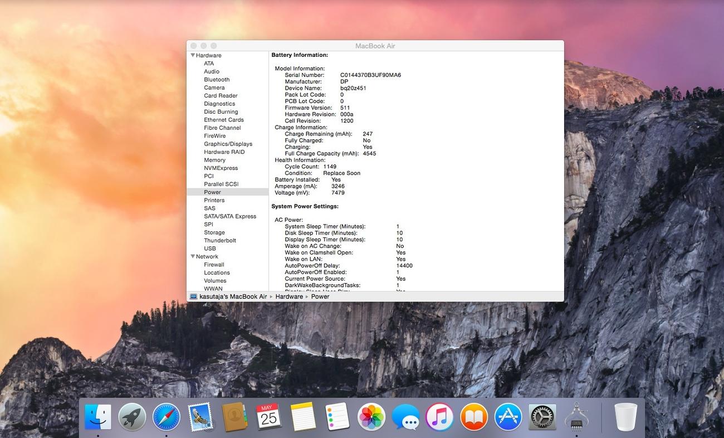This screenshot has height=438, width=724.
Task: Select SAS in the sidebar
Action: tap(209, 208)
